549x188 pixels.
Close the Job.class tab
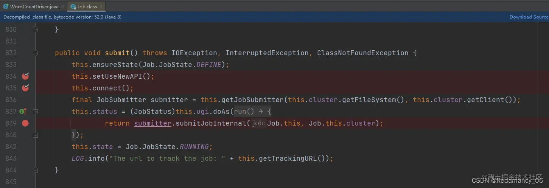[101, 6]
